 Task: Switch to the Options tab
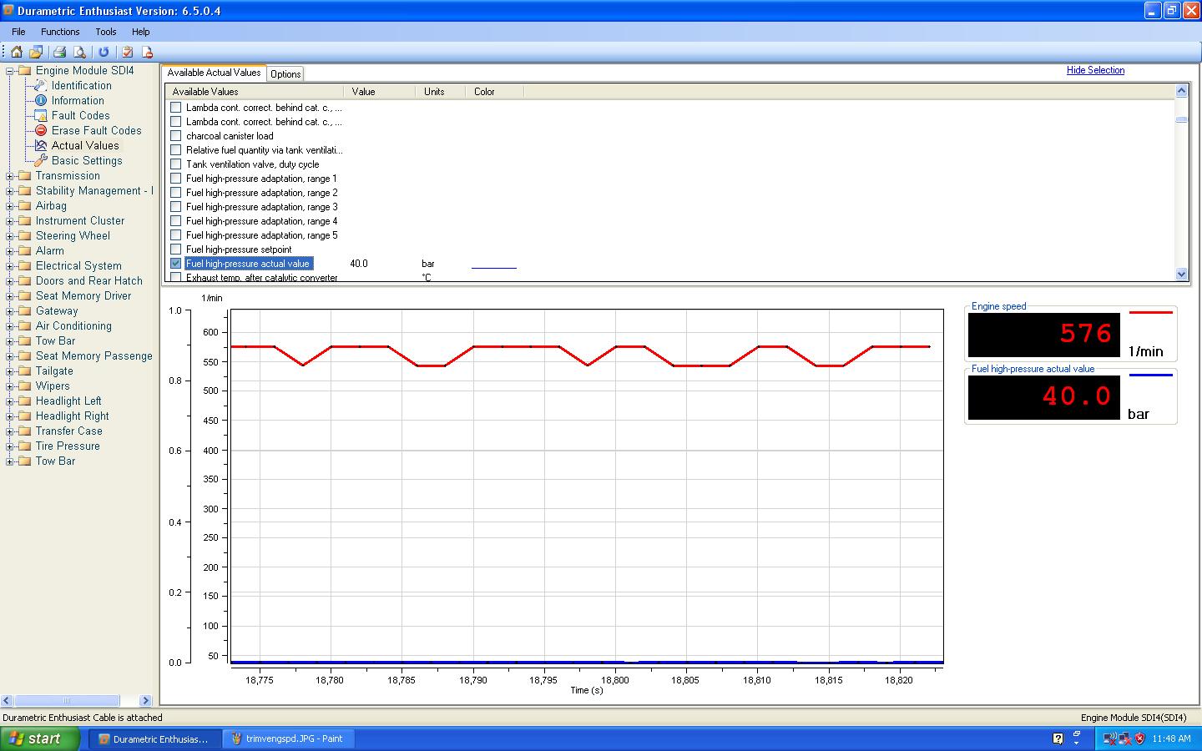285,74
